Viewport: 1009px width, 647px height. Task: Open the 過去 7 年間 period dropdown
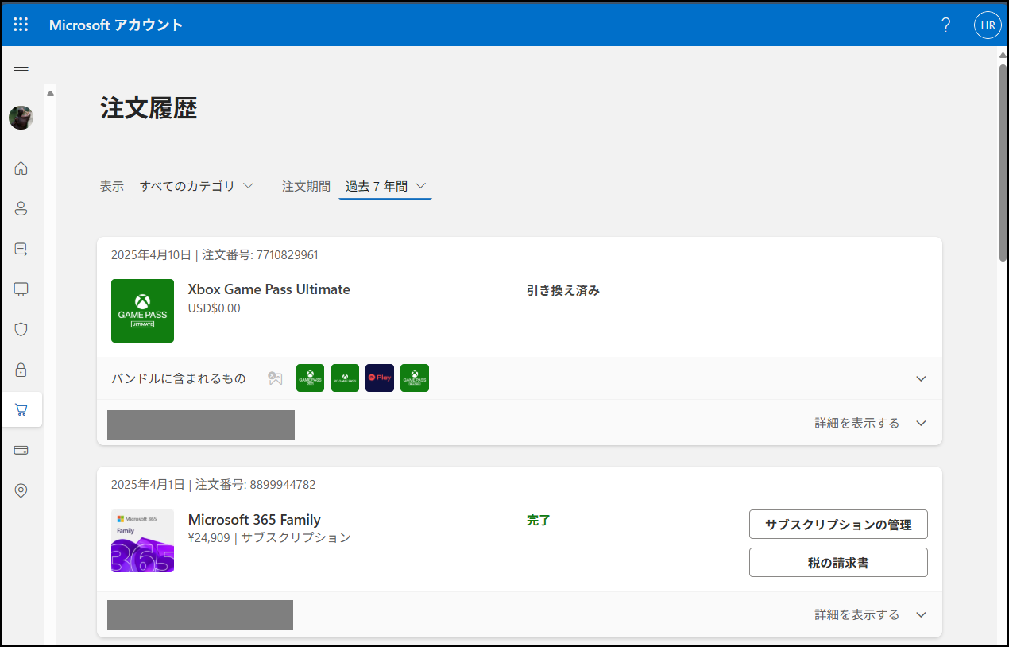385,186
